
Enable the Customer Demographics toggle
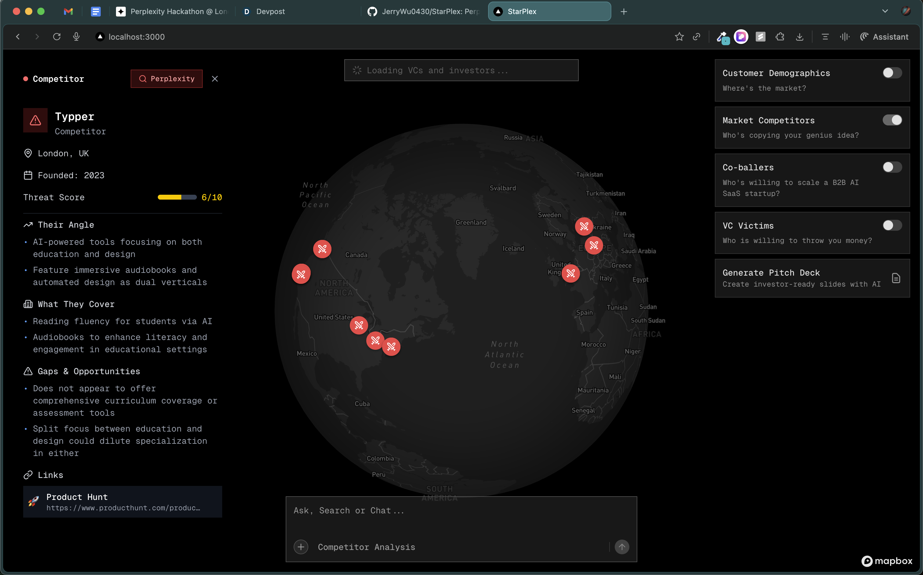click(x=892, y=73)
